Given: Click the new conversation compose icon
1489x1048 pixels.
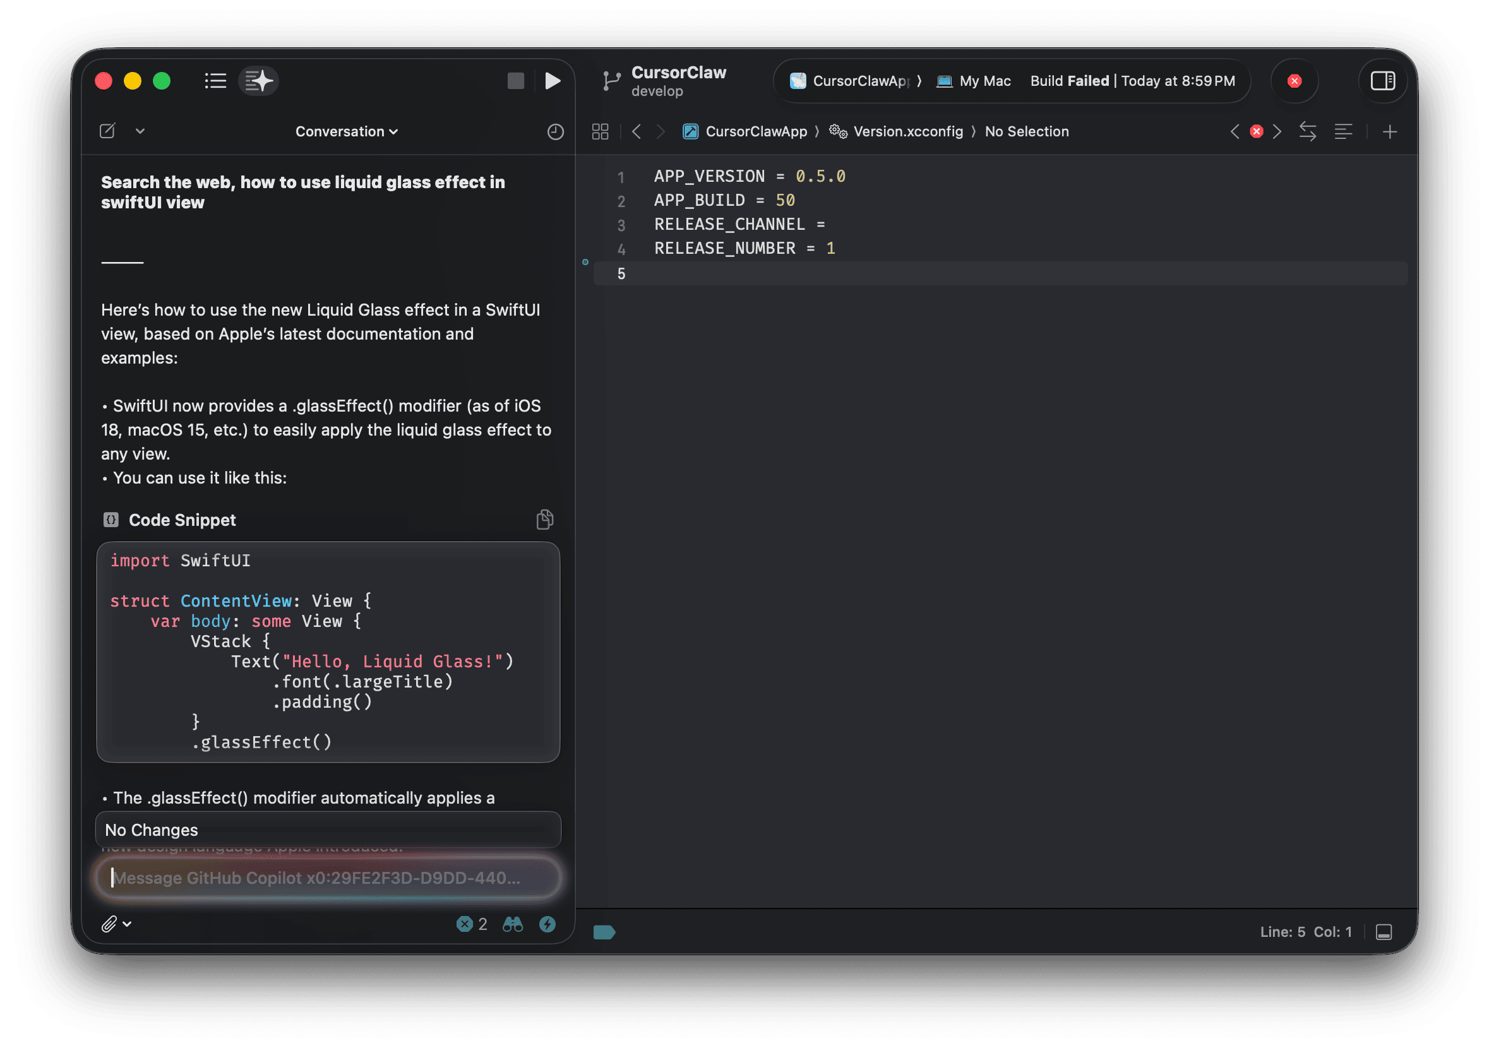Looking at the screenshot, I should pyautogui.click(x=107, y=132).
